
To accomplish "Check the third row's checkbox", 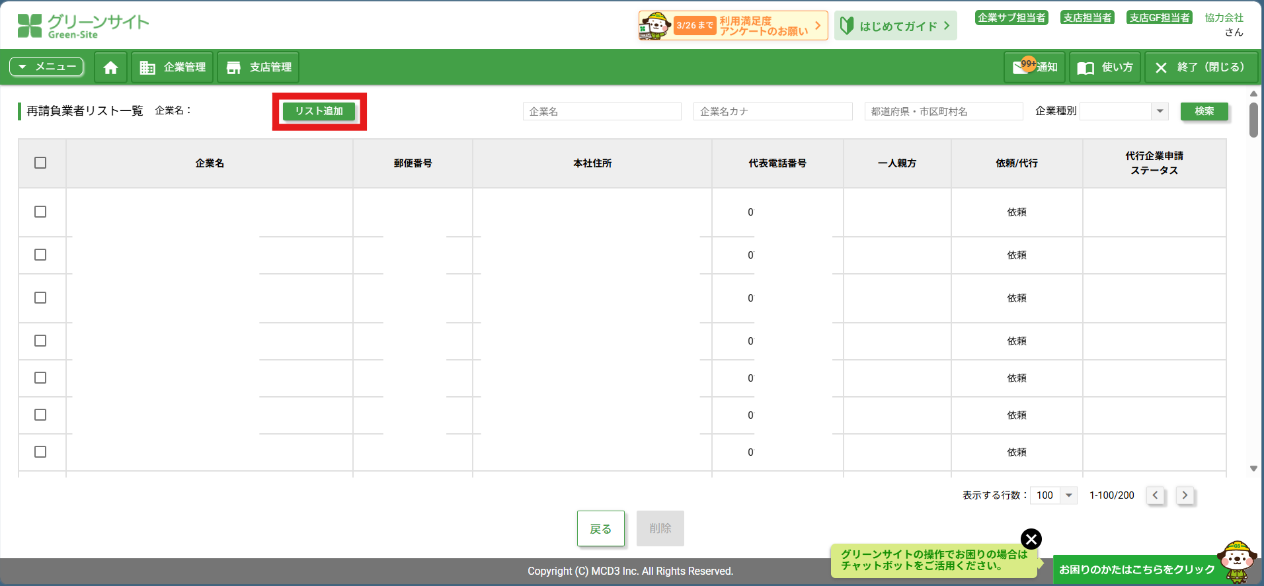I will coord(40,298).
